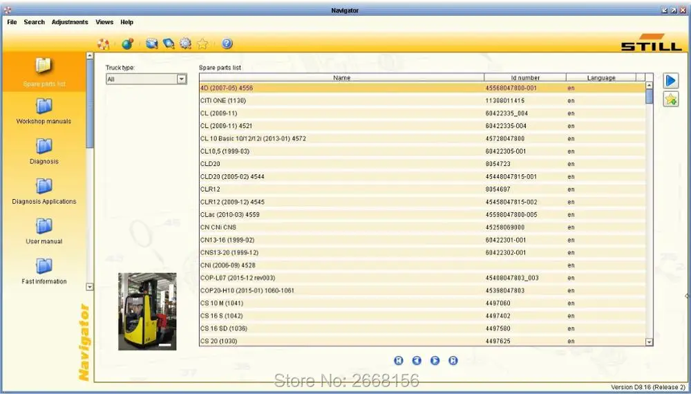The height and width of the screenshot is (394, 691).
Task: Select row COP20-H10 (2015-01) 1060-1061
Action: 422,290
